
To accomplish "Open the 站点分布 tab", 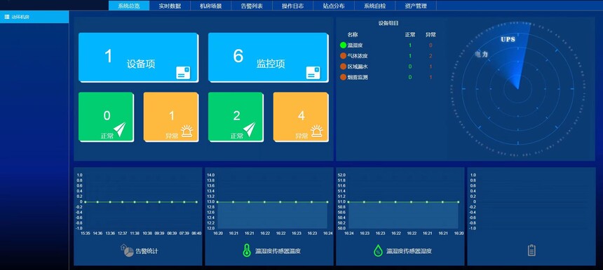I will point(334,6).
